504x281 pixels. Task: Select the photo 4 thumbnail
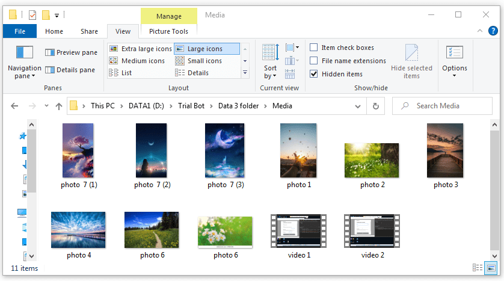(78, 229)
